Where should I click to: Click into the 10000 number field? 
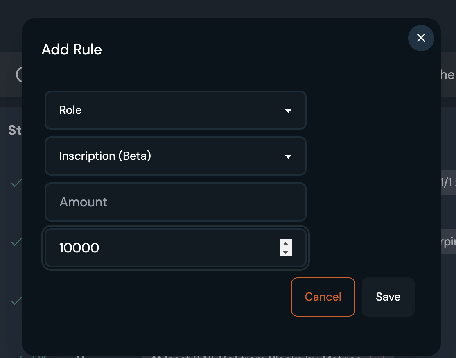[x=164, y=248]
